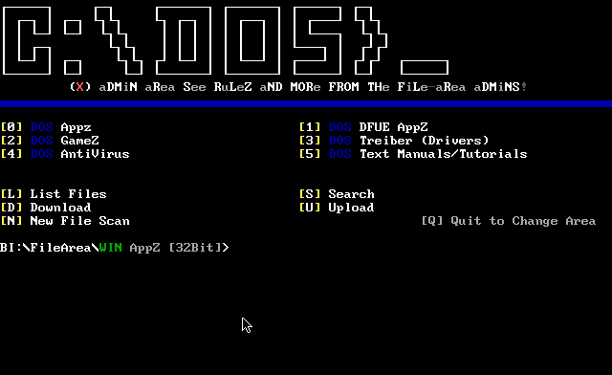Open the [S] Search command

coord(337,194)
